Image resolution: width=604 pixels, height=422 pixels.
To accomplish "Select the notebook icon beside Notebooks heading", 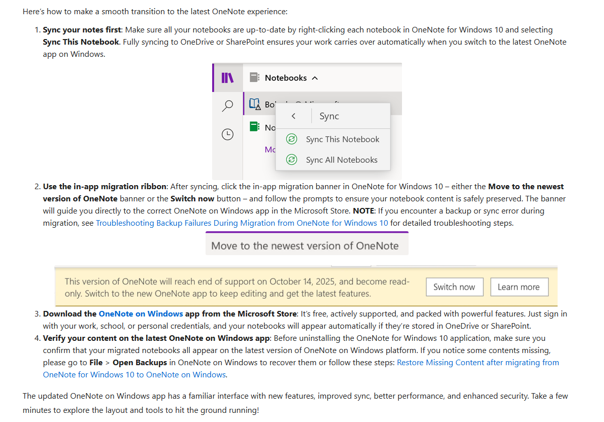I will pyautogui.click(x=255, y=78).
